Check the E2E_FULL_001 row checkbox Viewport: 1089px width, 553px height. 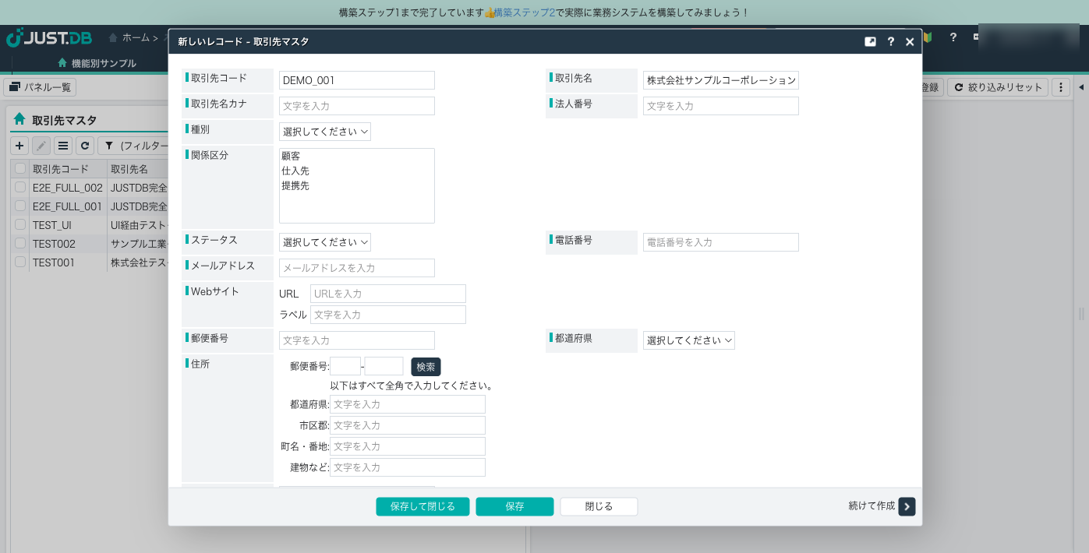coord(19,206)
